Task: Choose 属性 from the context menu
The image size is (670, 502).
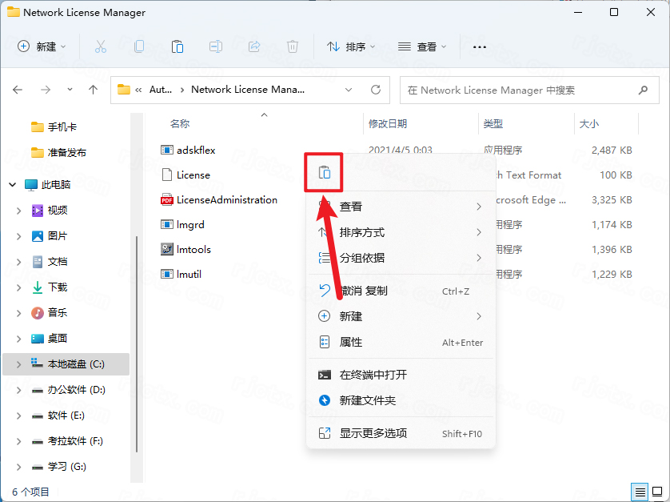Action: click(351, 342)
